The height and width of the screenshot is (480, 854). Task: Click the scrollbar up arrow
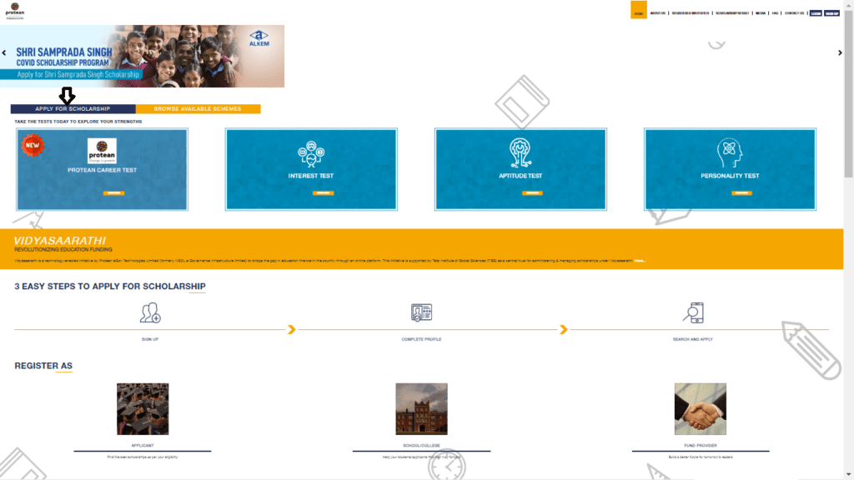848,5
